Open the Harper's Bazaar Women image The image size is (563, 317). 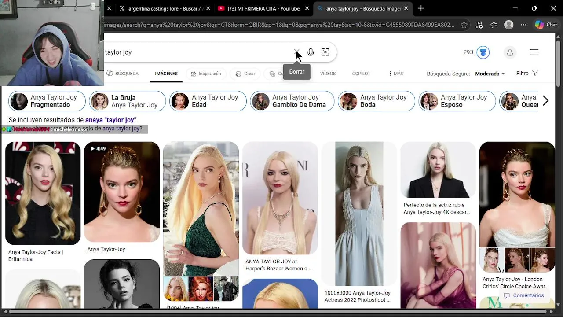coord(280,198)
